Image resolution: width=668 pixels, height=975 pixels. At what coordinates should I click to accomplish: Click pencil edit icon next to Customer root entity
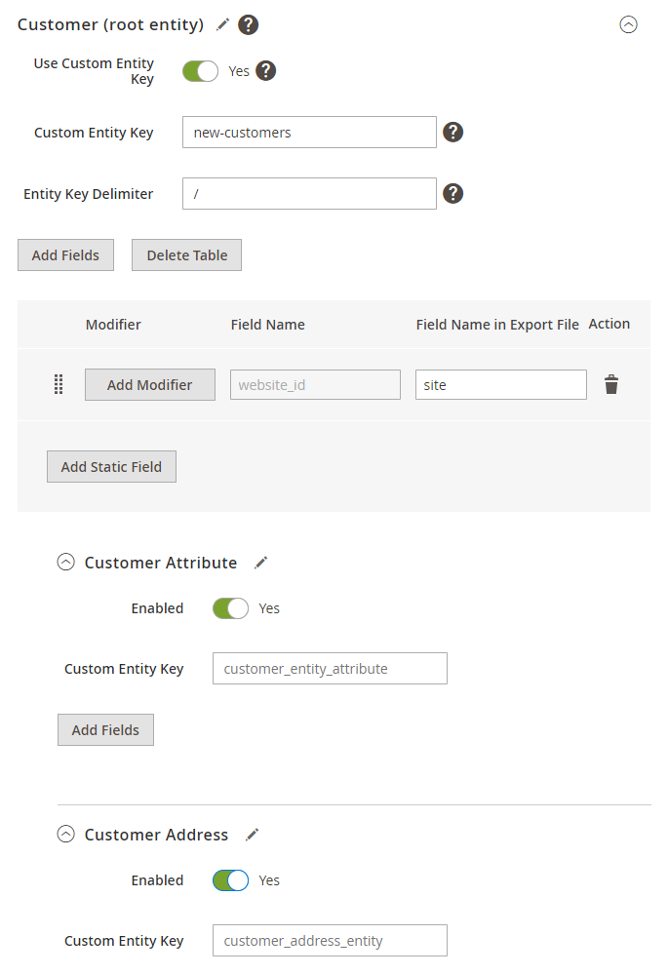click(x=223, y=24)
